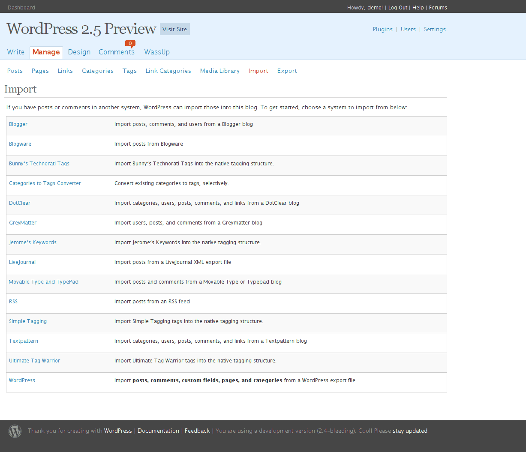Choose the Blogware importer
This screenshot has width=526, height=452.
coord(20,144)
